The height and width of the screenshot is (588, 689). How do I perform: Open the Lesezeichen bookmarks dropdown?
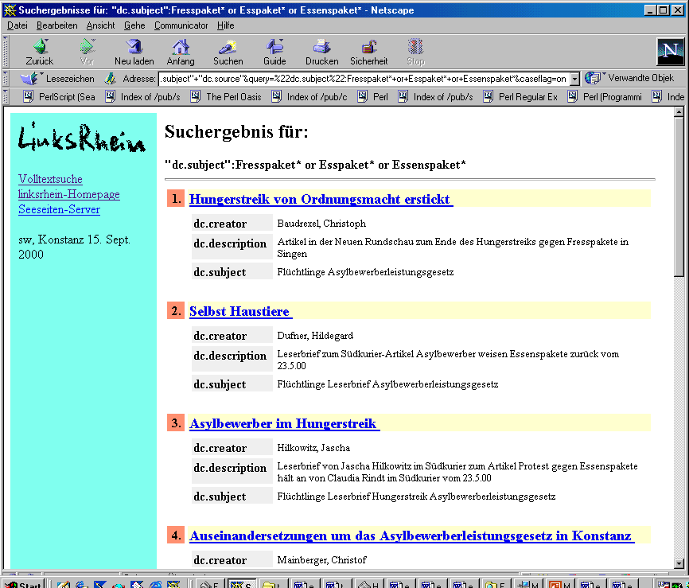coord(56,79)
